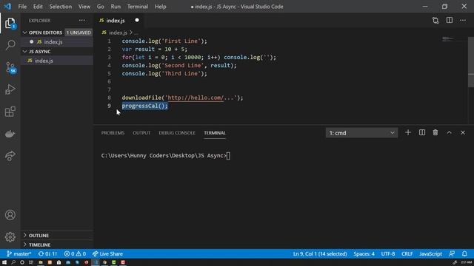Split the terminal panel
474x266 pixels.
coord(422,133)
